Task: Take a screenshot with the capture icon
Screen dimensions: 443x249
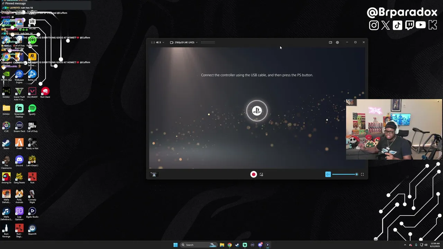Action: (261, 174)
